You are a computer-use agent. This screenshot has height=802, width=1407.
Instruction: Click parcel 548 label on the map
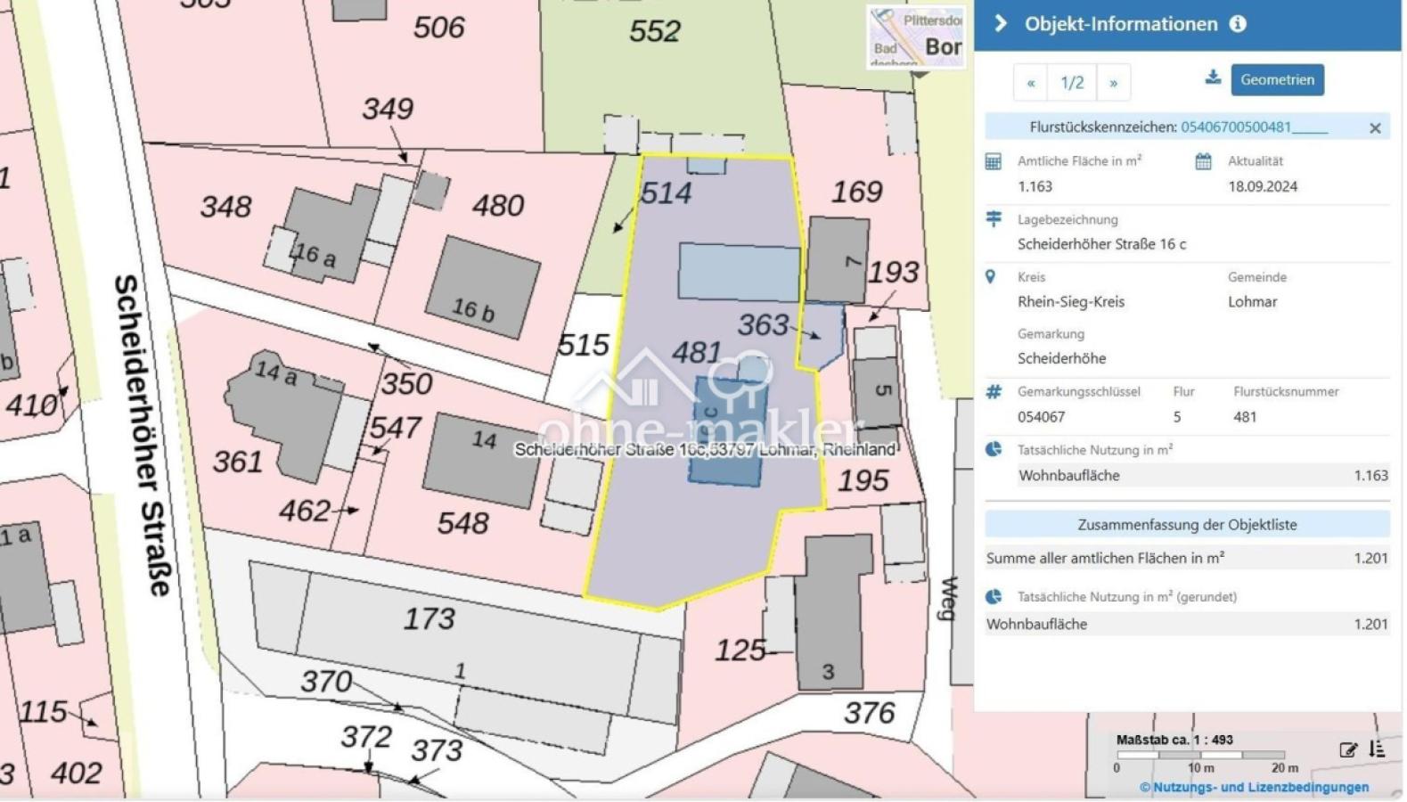[x=462, y=522]
